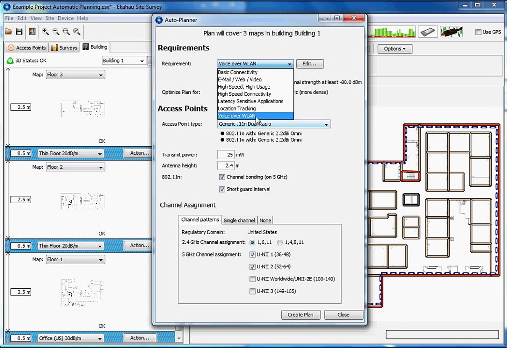This screenshot has height=348, width=507.
Task: Uncheck U-NII 1 (36-48)
Action: 253,255
